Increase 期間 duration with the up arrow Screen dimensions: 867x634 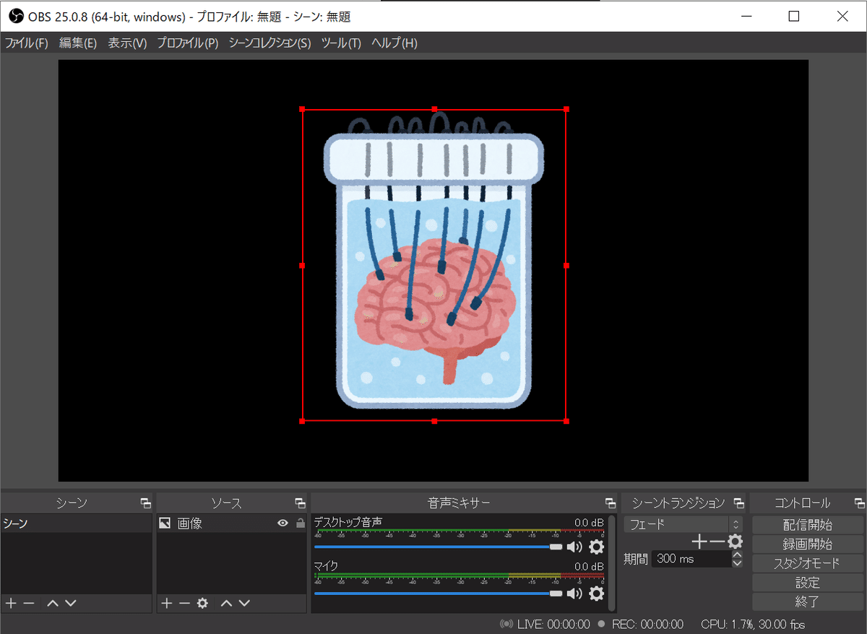(x=737, y=555)
